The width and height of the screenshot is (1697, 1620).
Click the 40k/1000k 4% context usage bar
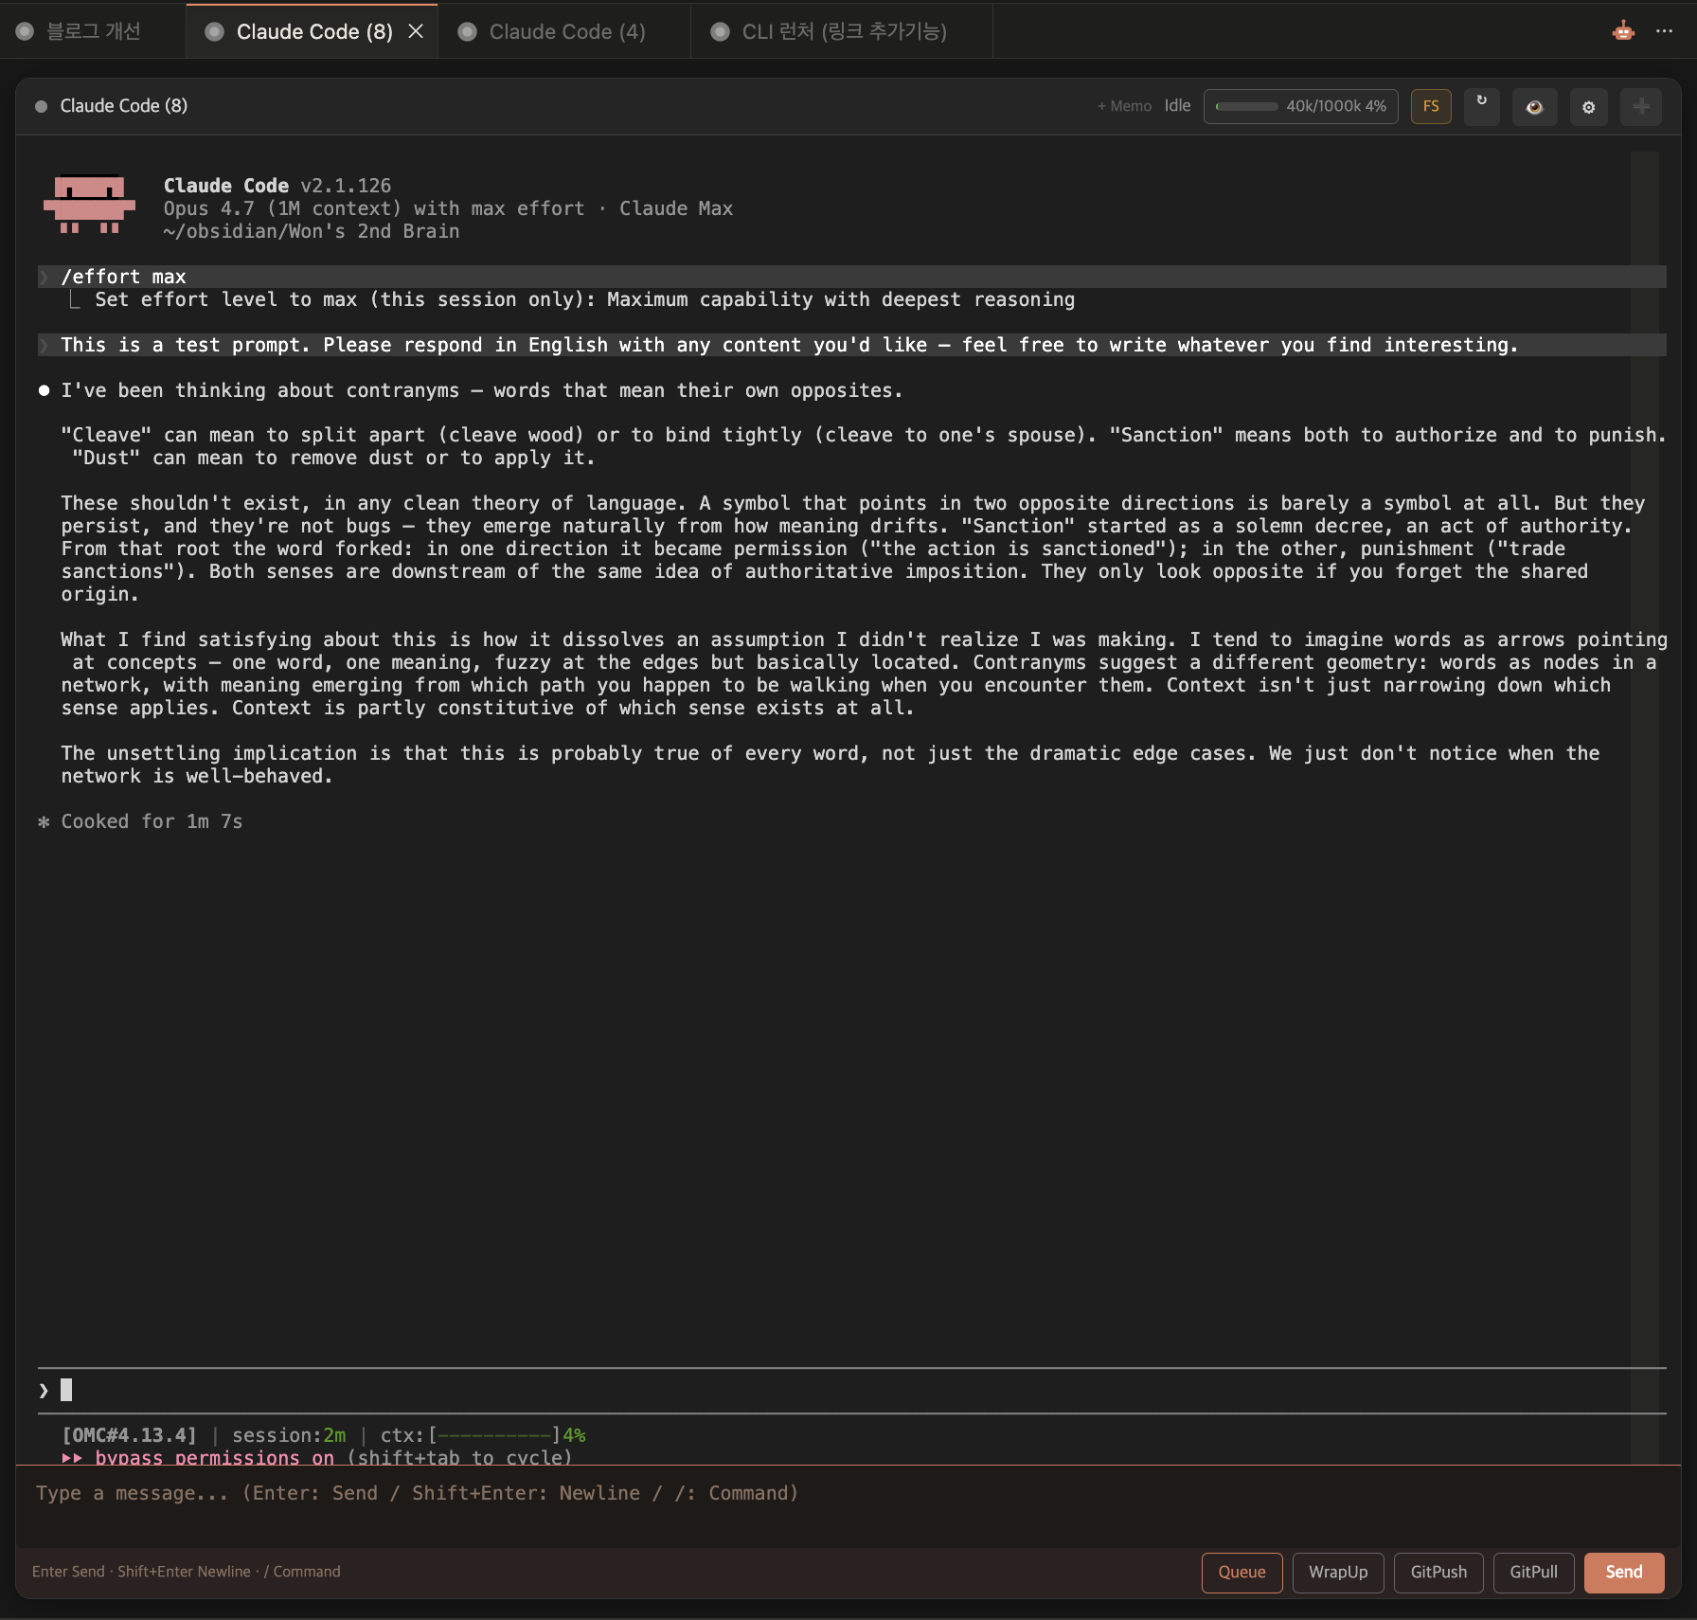tap(1301, 106)
